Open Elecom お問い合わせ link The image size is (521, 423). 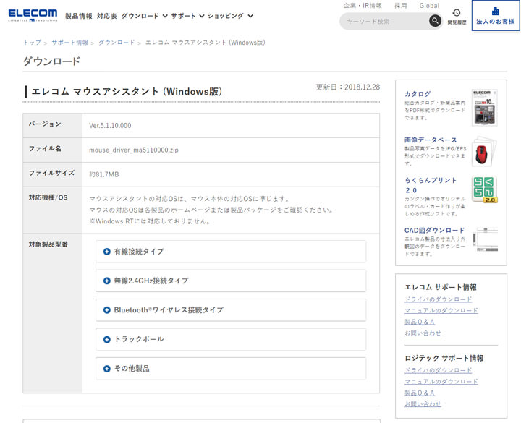pos(423,333)
